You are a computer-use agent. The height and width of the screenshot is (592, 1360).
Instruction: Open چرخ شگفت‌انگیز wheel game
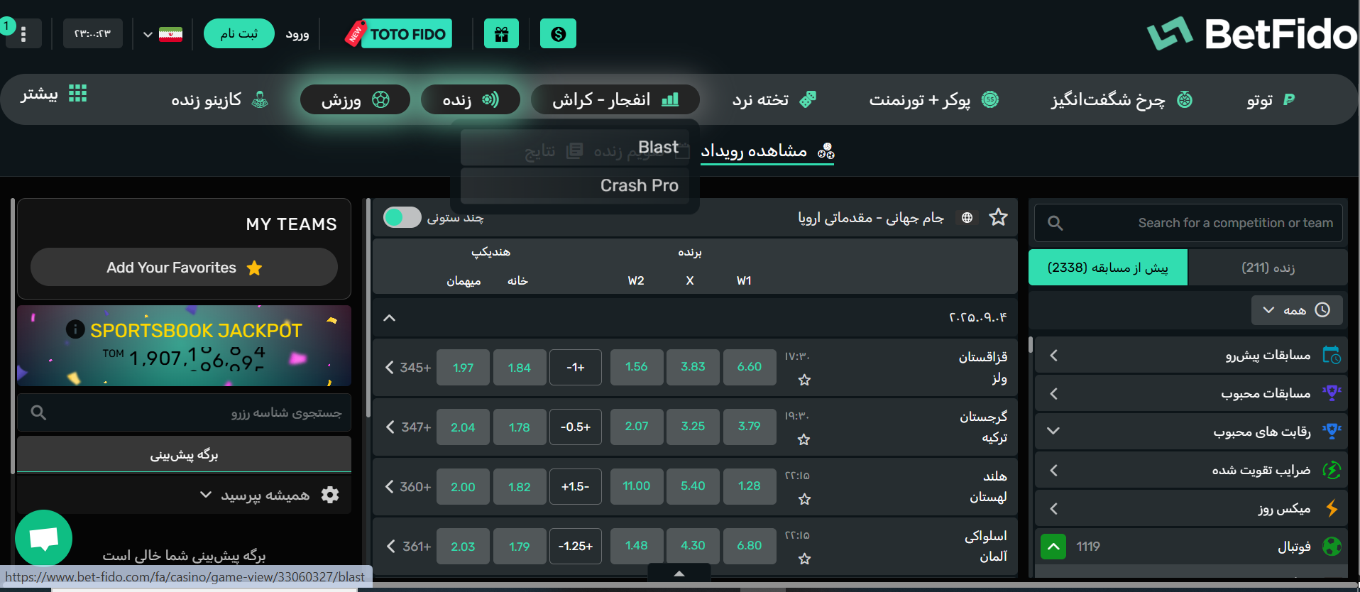tap(1122, 99)
